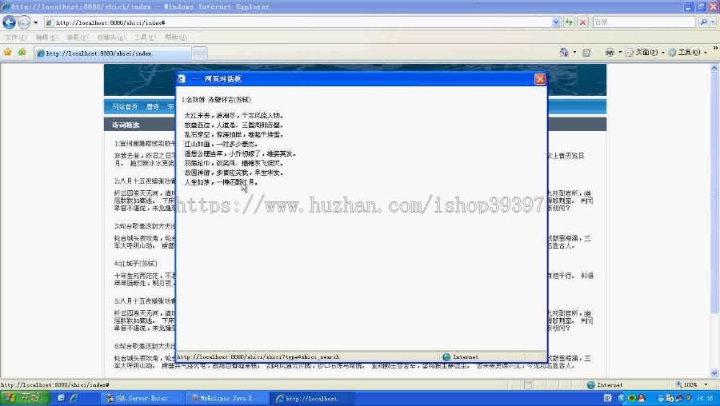Screen dimensions: 720x406
Task: Click the 唐诗 navigation link
Action: point(153,106)
